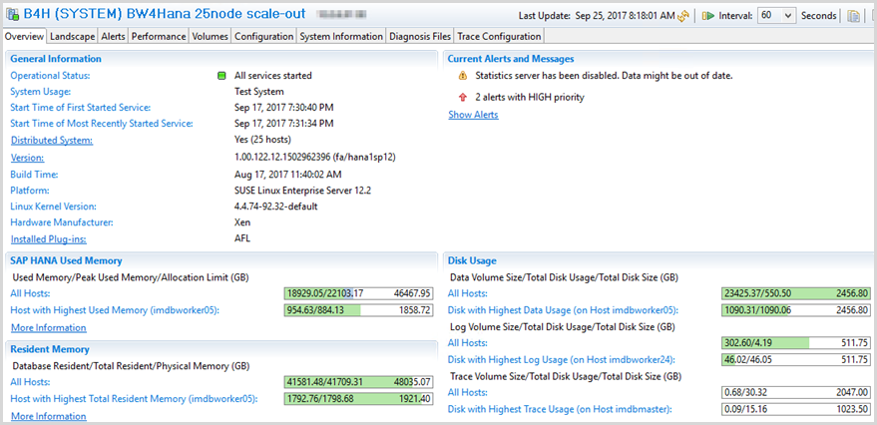Open the Show Alerts link
The width and height of the screenshot is (877, 425).
coord(473,115)
